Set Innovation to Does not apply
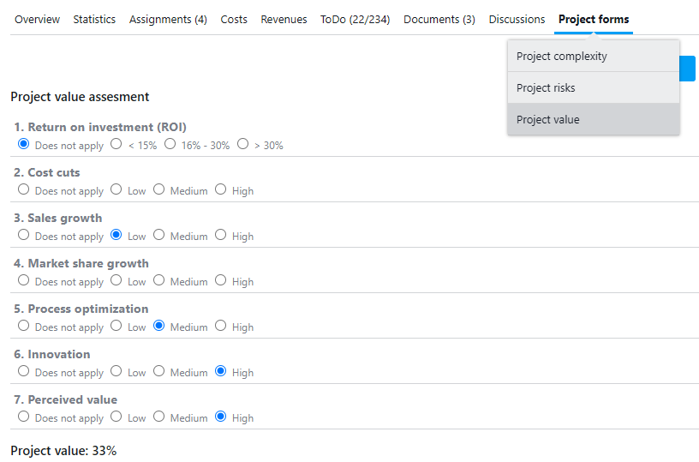Viewport: 699px width, 462px height. click(x=24, y=371)
